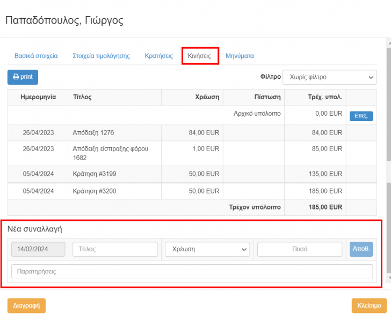Open the Χρέωση transaction type dropdown

pyautogui.click(x=207, y=249)
